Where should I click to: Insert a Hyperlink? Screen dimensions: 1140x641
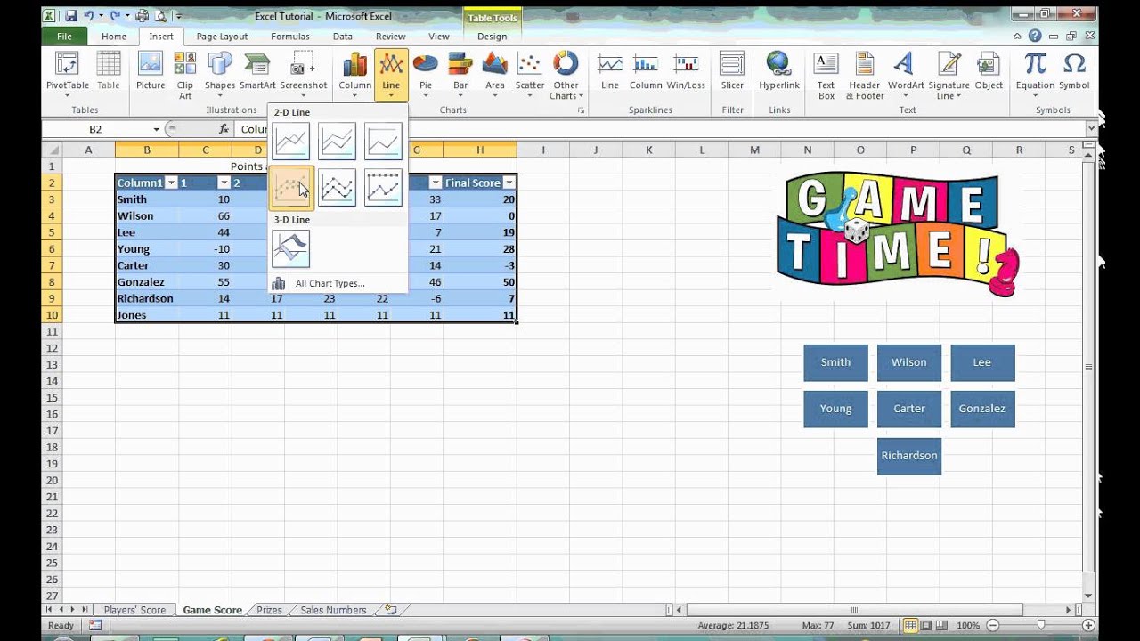click(x=779, y=72)
